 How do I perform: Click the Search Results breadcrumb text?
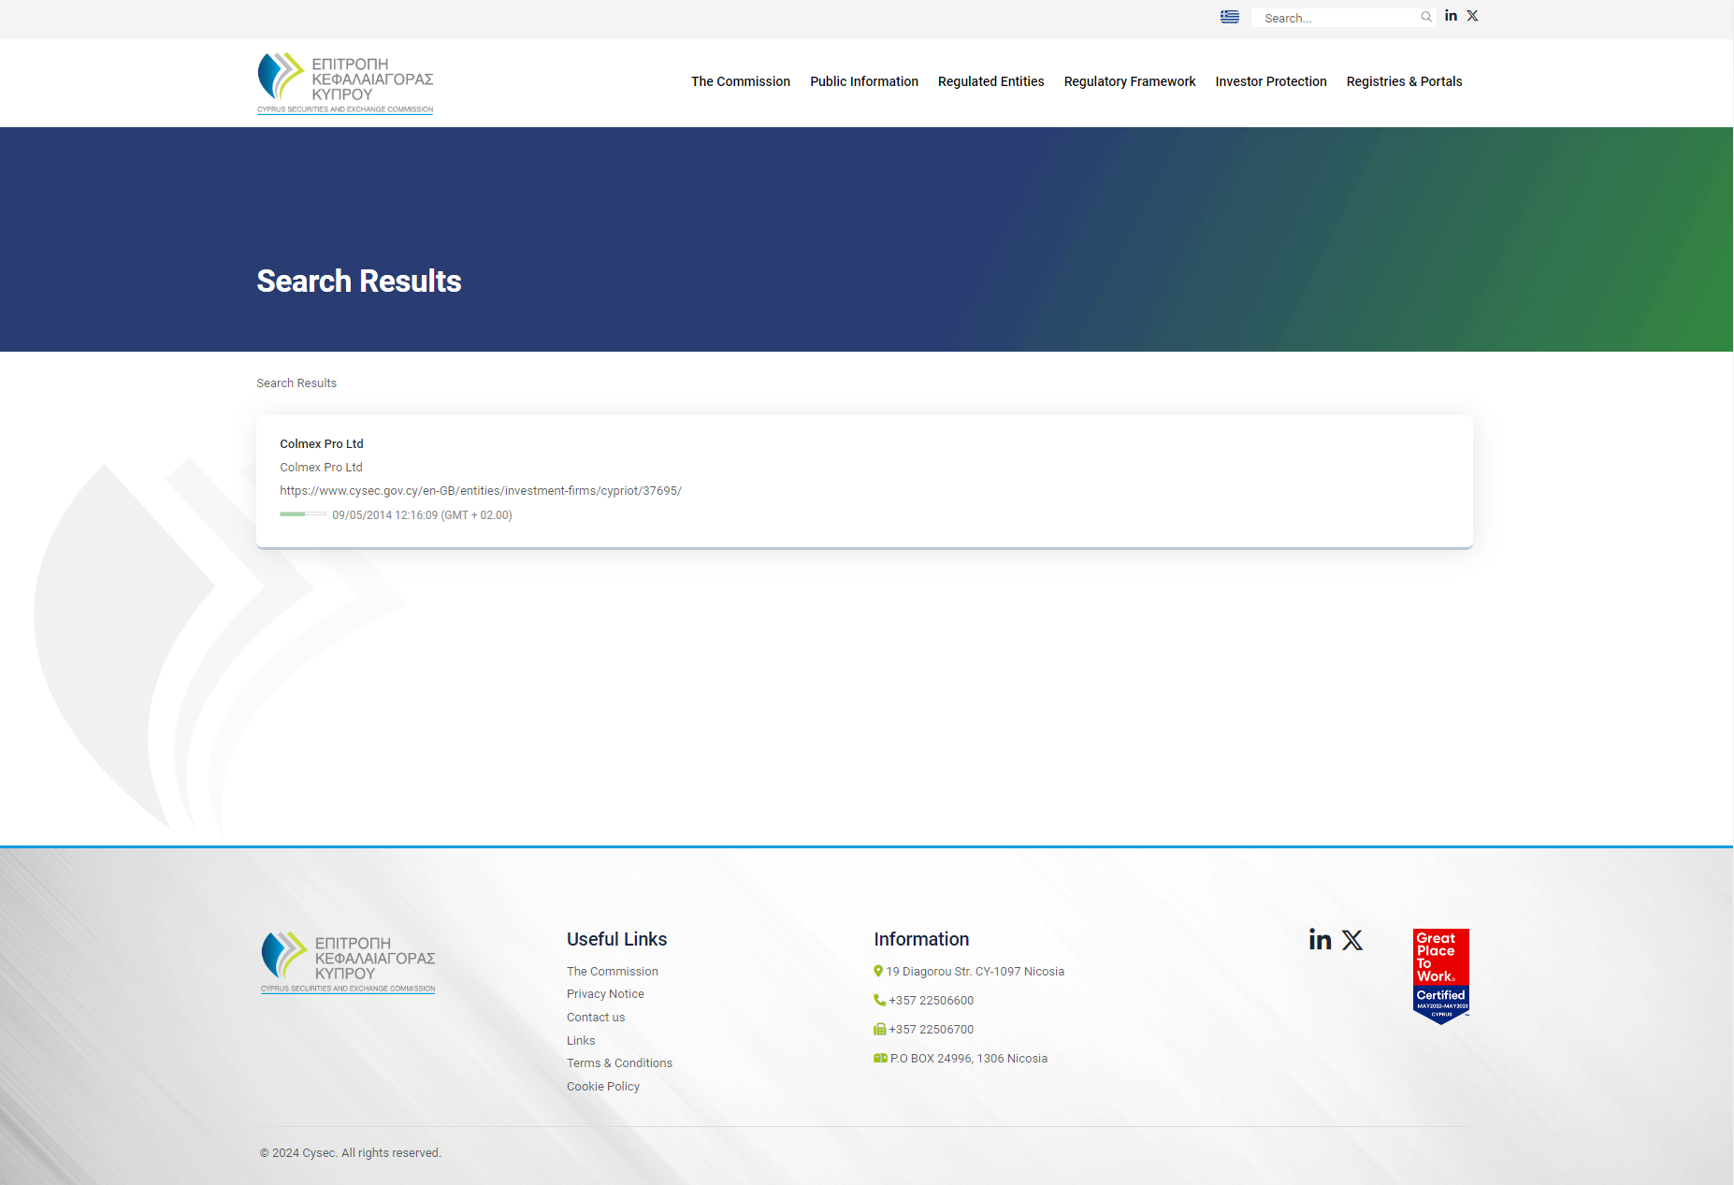[x=296, y=383]
